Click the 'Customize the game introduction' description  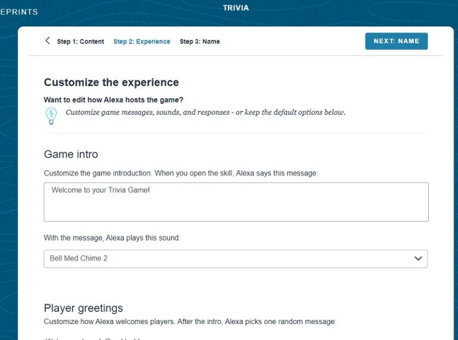[x=181, y=173]
